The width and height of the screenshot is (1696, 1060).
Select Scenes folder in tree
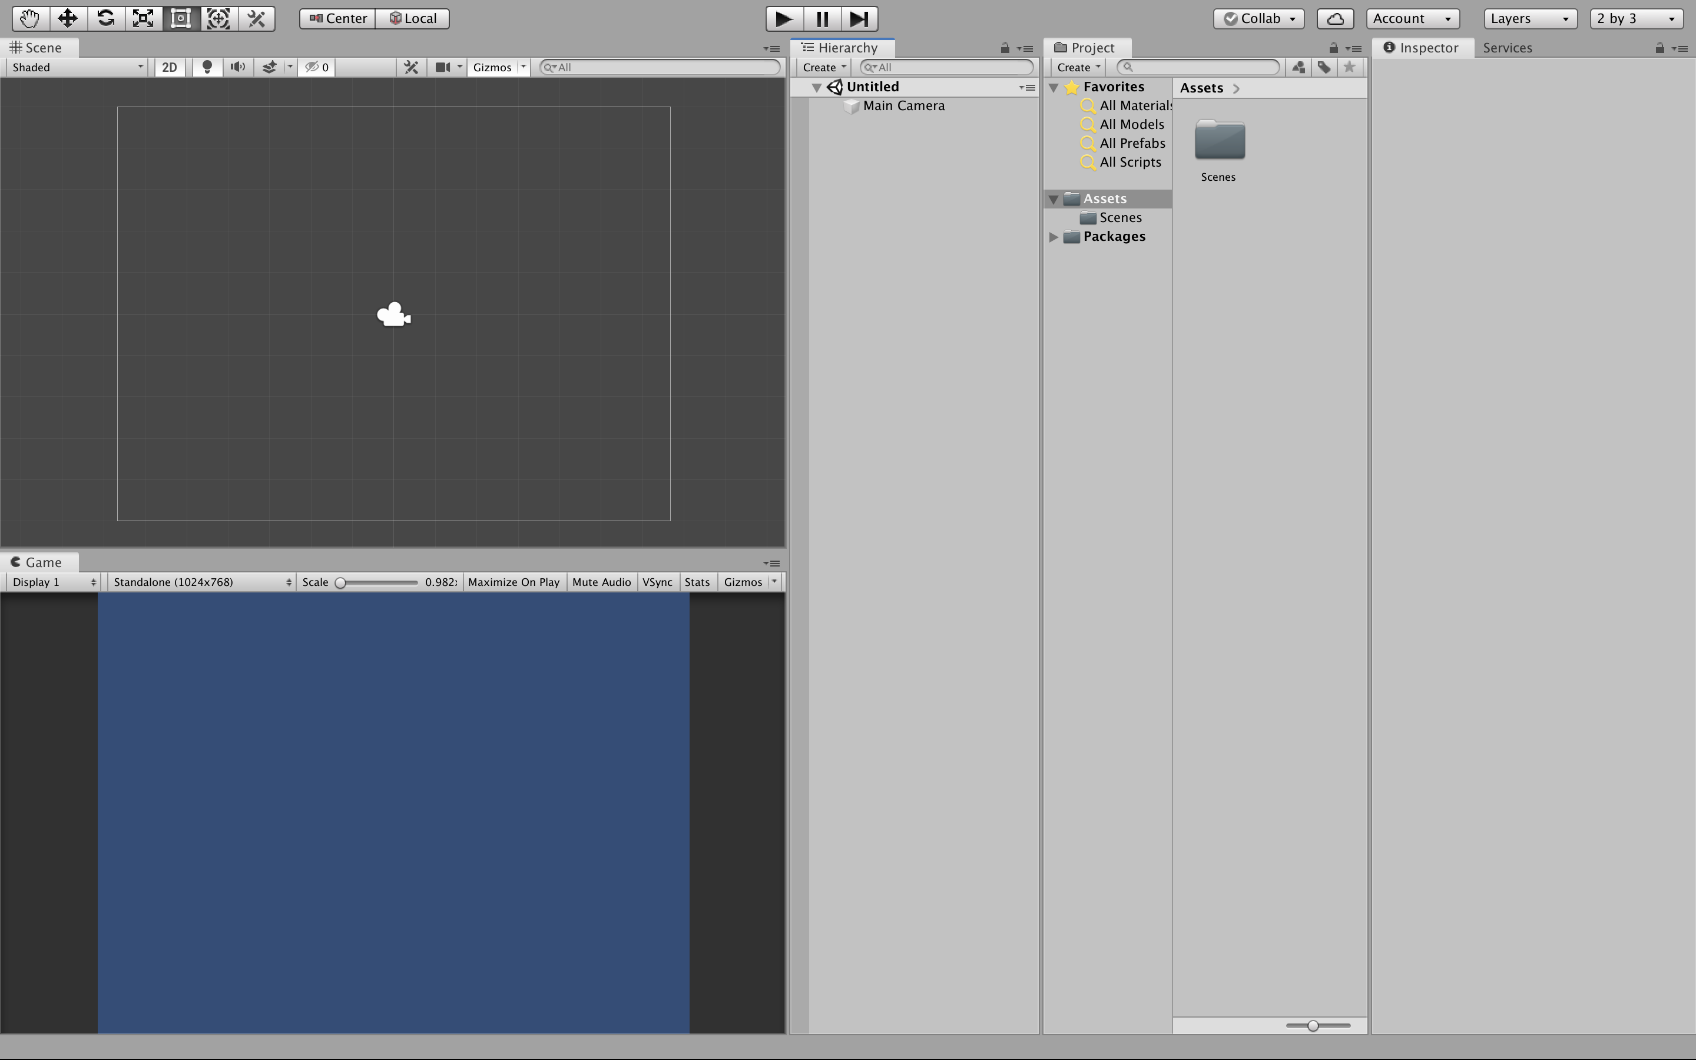1111,218
